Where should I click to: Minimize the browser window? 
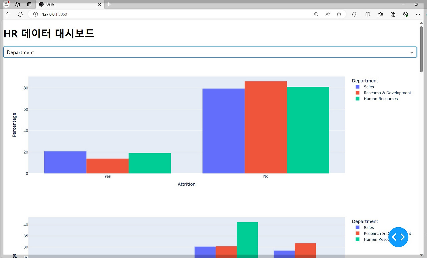(404, 4)
